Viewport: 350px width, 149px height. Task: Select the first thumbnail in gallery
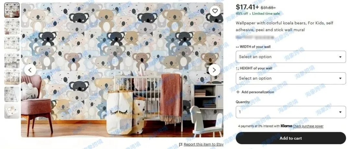point(12,10)
